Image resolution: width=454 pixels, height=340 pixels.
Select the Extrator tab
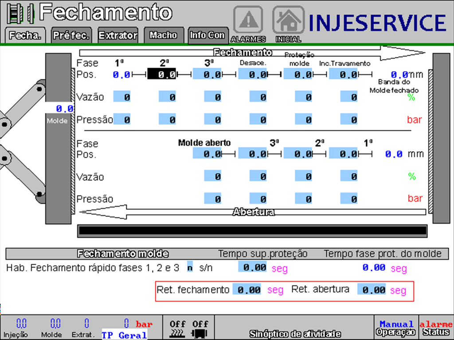[x=117, y=35]
